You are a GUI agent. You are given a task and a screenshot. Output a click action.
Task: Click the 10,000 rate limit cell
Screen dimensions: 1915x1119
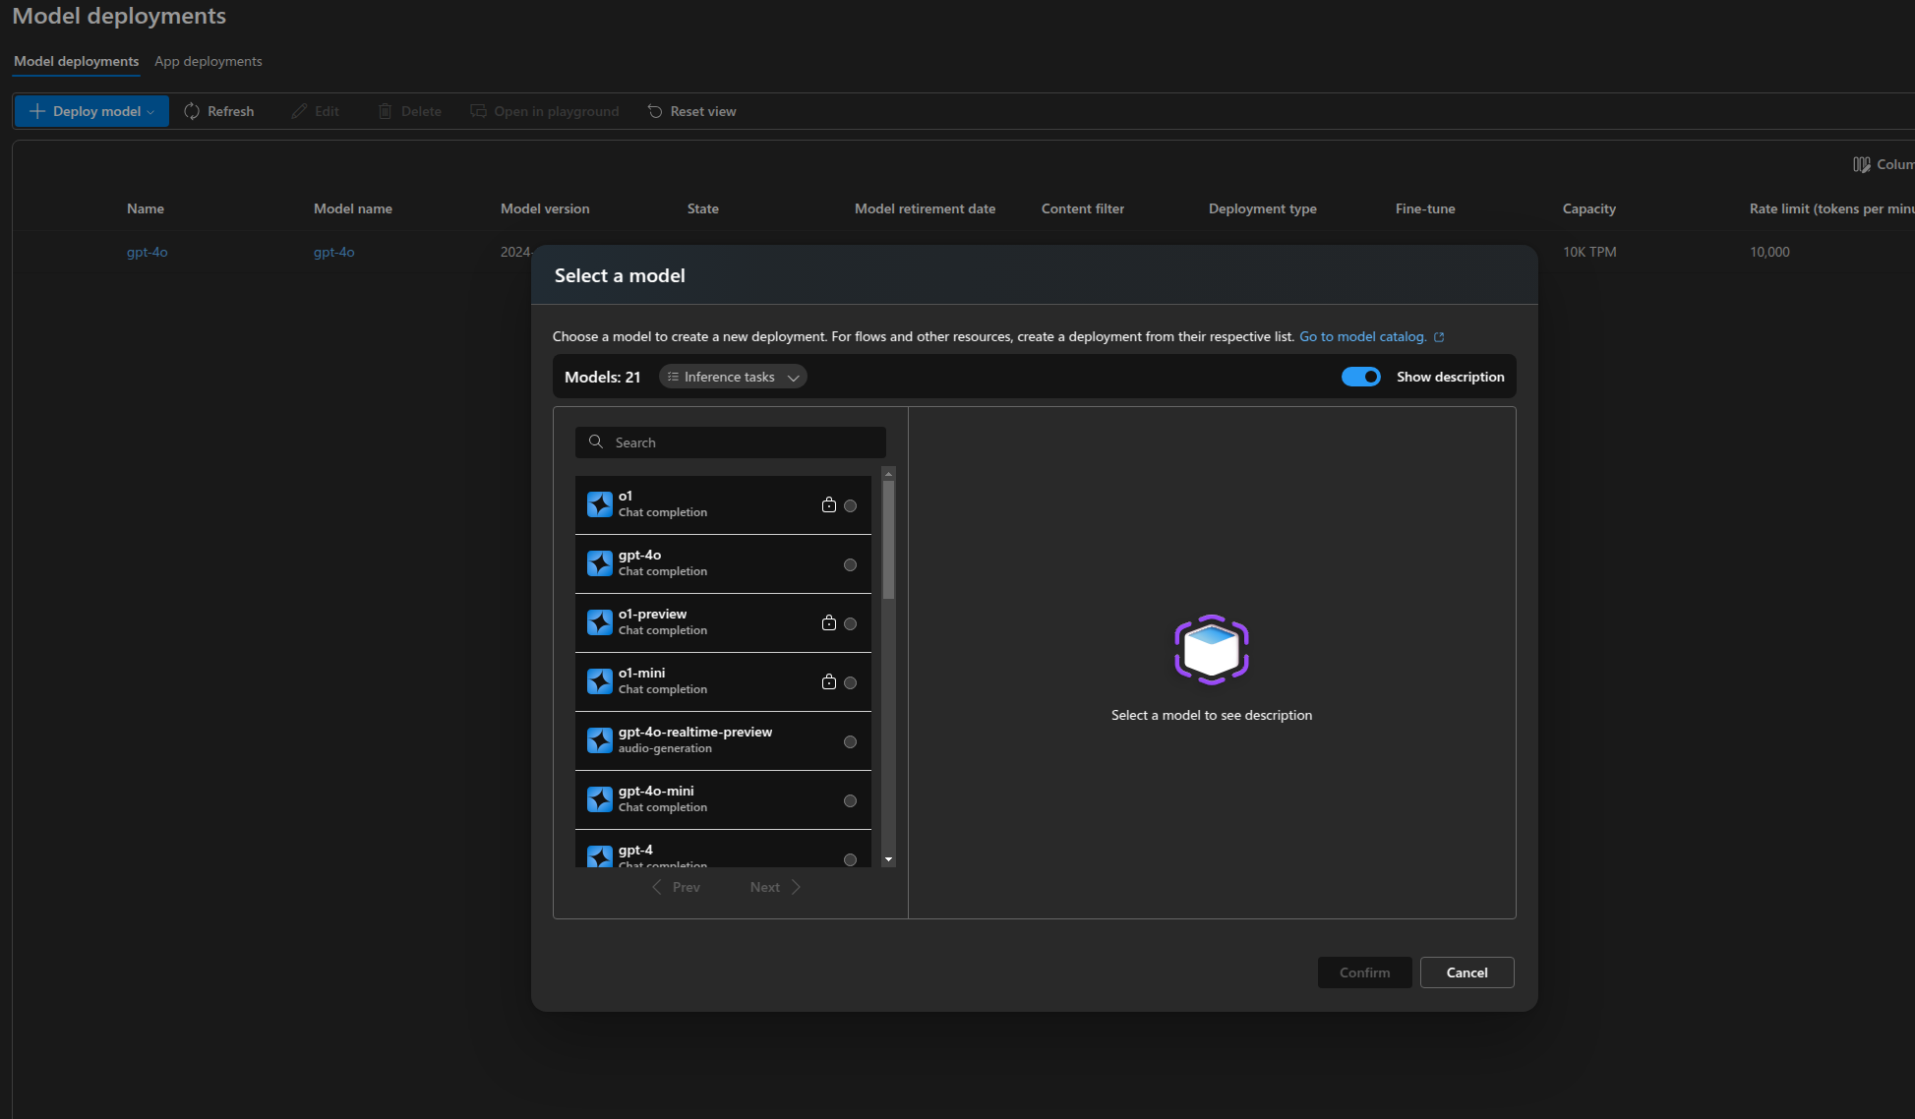1769,252
